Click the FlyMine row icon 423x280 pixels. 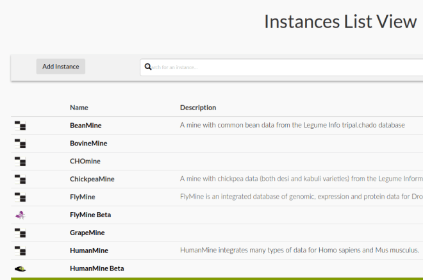click(x=21, y=197)
